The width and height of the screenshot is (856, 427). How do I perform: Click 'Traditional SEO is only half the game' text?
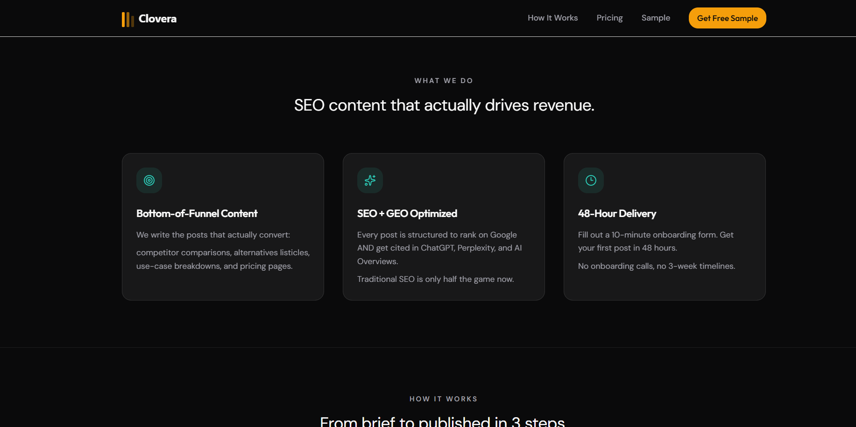[435, 279]
